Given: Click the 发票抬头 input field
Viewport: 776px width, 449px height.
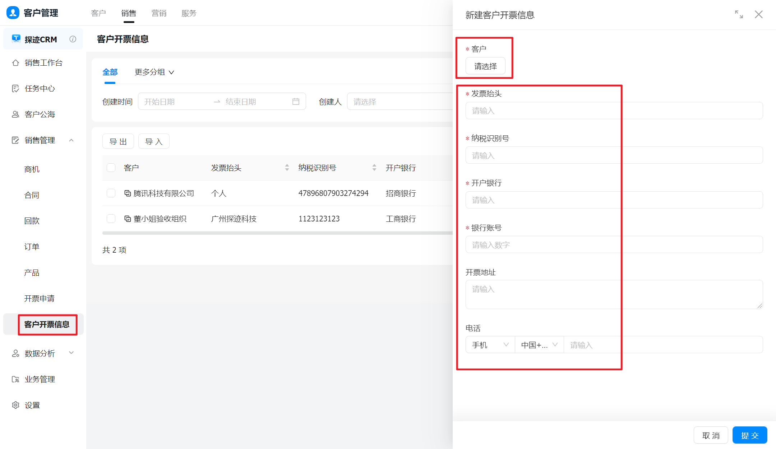Looking at the screenshot, I should click(x=614, y=111).
